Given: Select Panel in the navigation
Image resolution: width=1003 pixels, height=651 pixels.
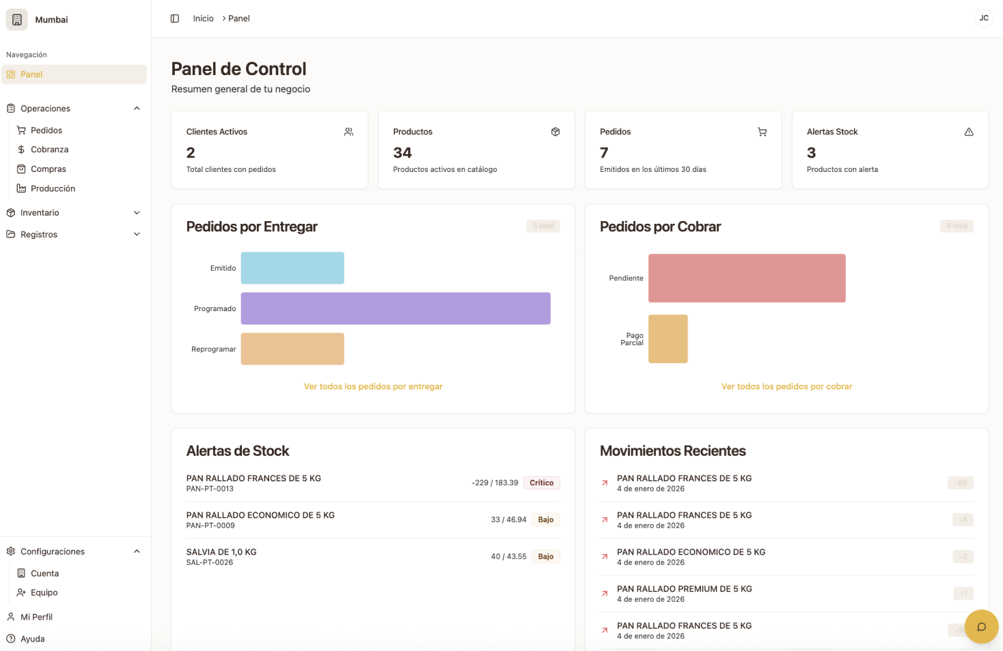Looking at the screenshot, I should [31, 74].
